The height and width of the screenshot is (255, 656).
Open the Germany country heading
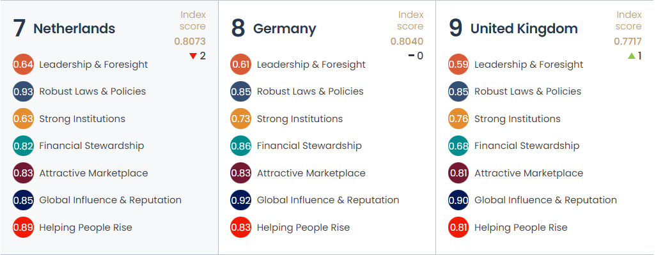[285, 28]
